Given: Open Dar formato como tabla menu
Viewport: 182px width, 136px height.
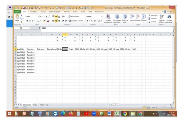Looking at the screenshot, I should pos(117,19).
